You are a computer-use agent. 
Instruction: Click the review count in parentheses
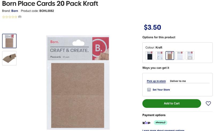[20, 17]
